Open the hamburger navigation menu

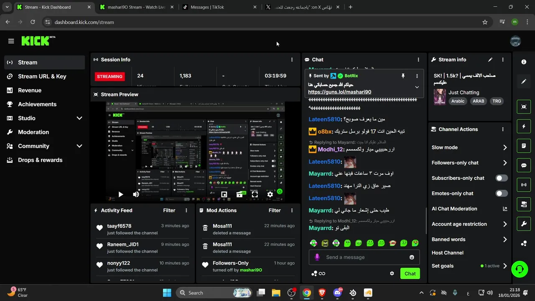click(x=11, y=41)
